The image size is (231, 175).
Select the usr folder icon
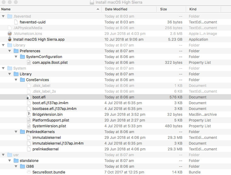pyautogui.click(x=10, y=155)
